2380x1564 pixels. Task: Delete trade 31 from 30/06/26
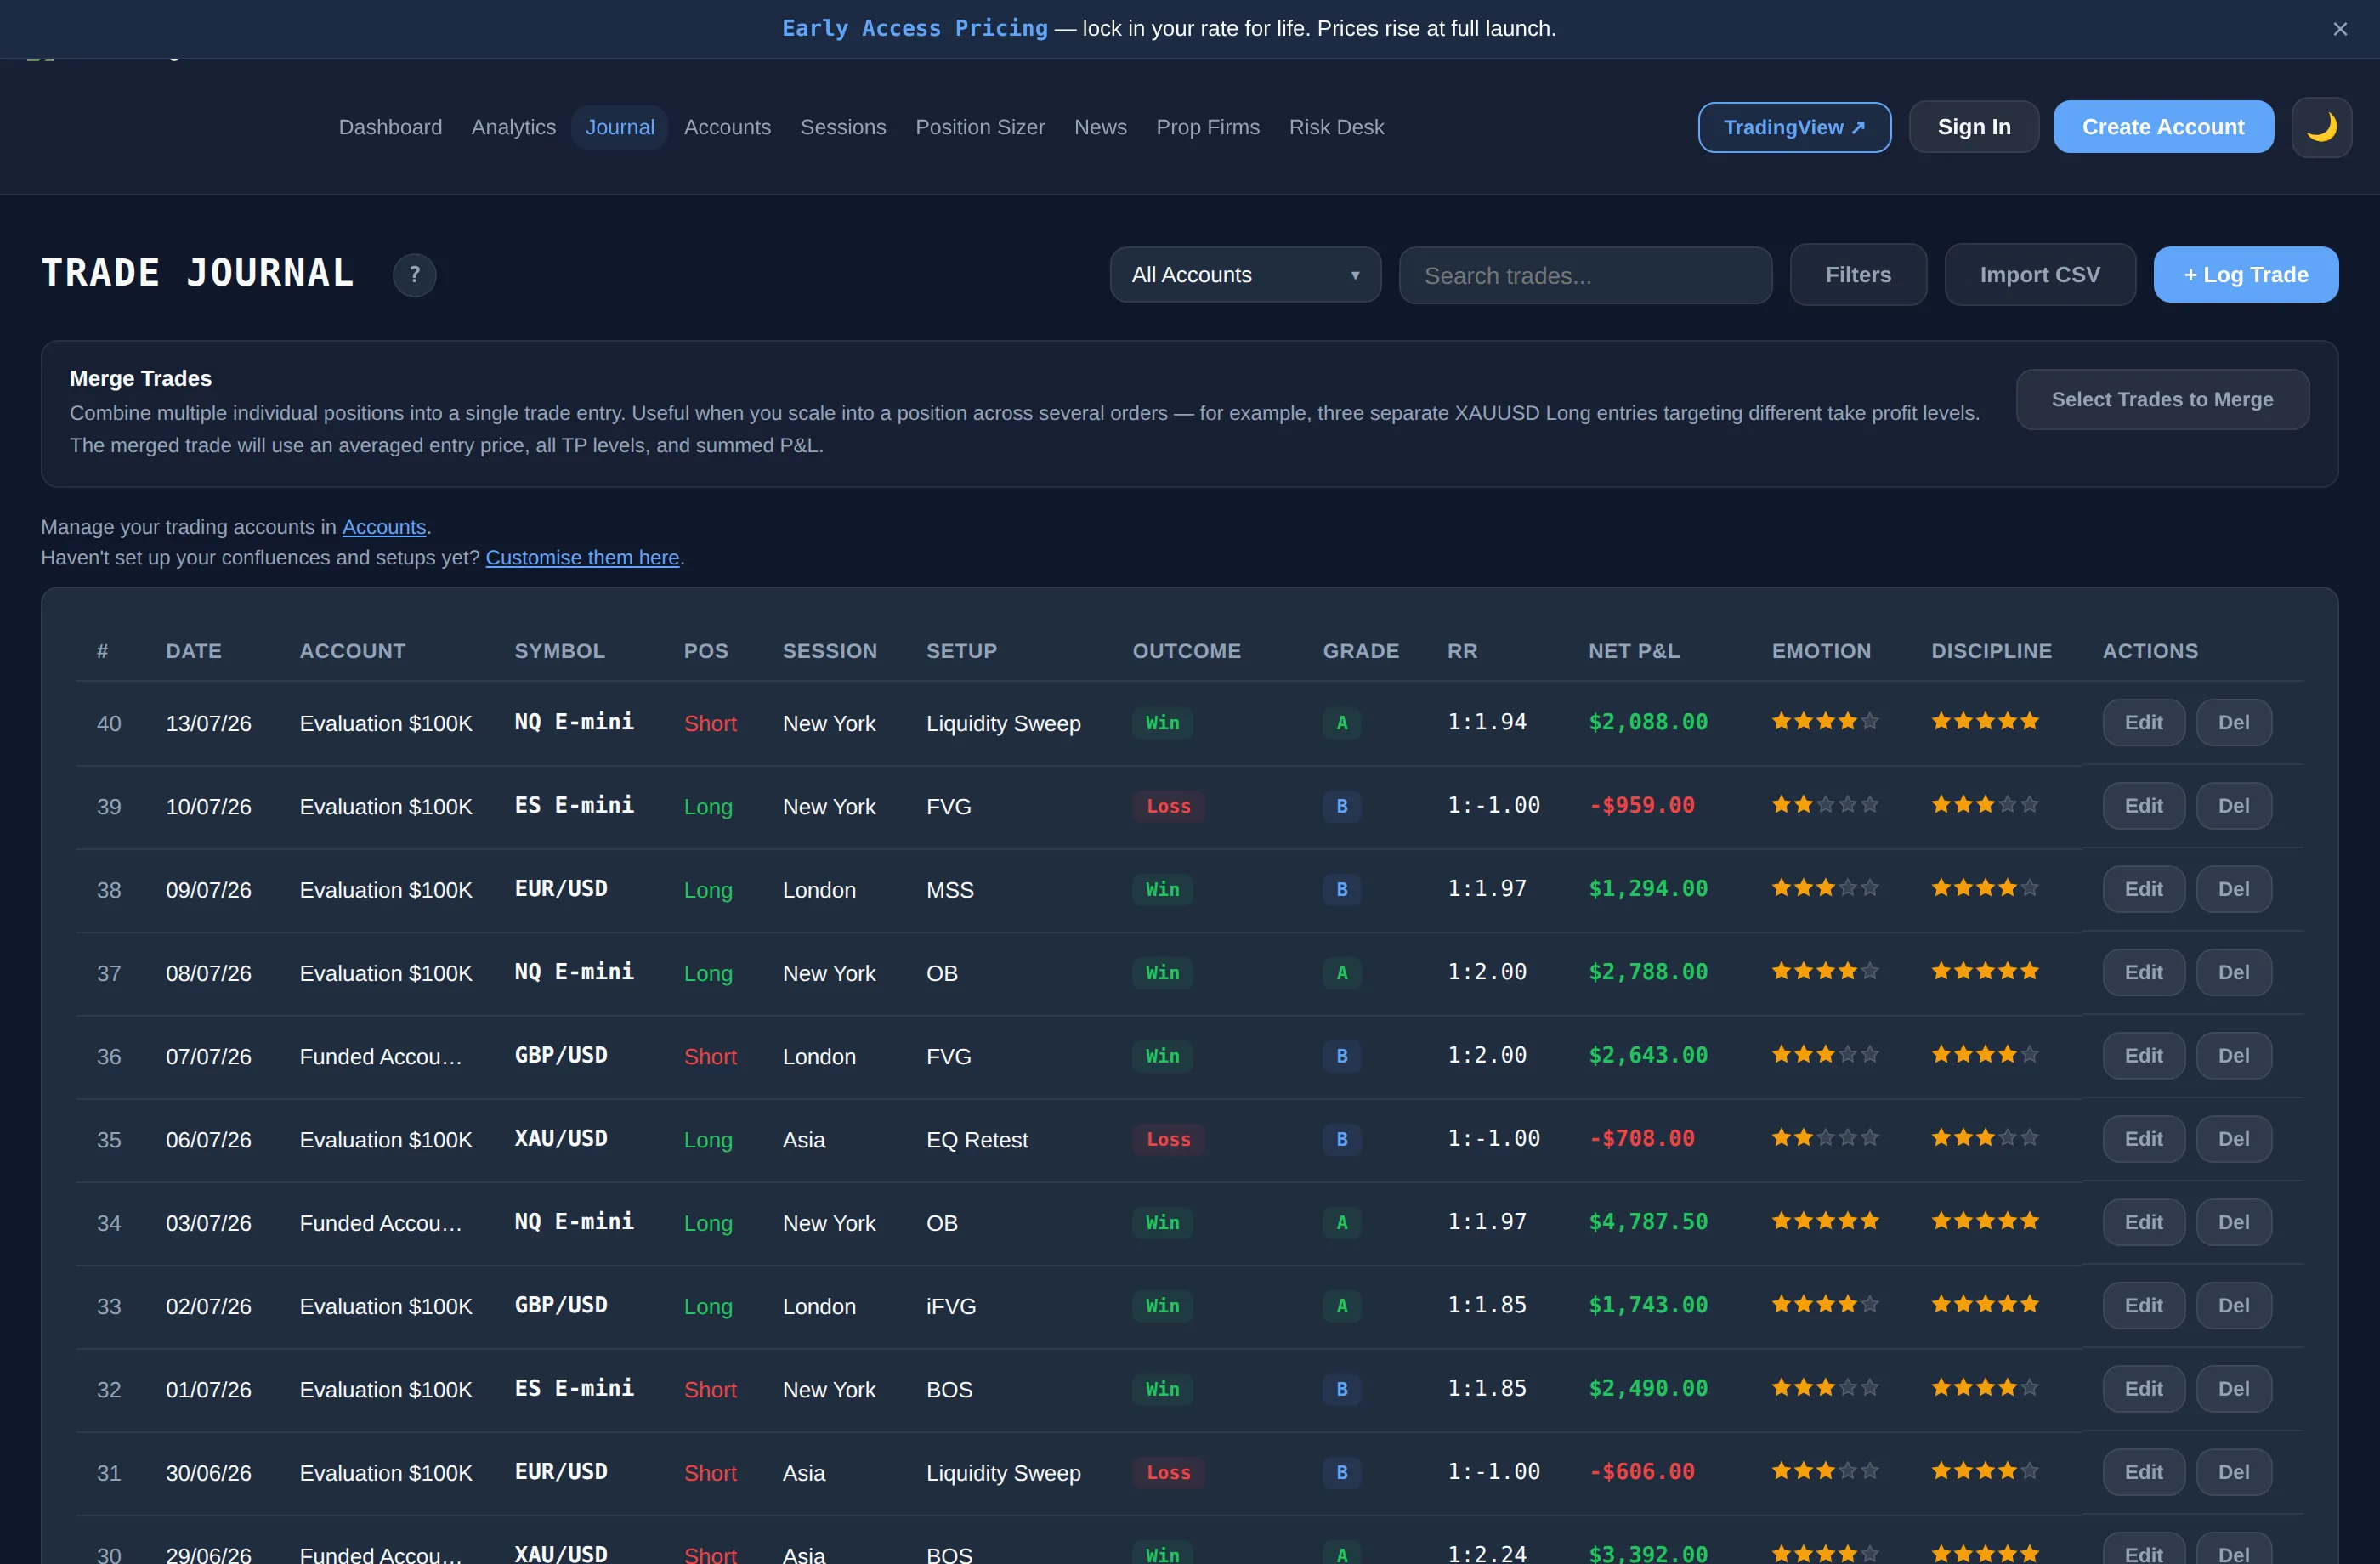coord(2233,1472)
